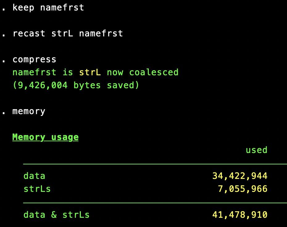Select the 34,422,944 data value
Screen dimensions: 287x227
tap(239, 176)
